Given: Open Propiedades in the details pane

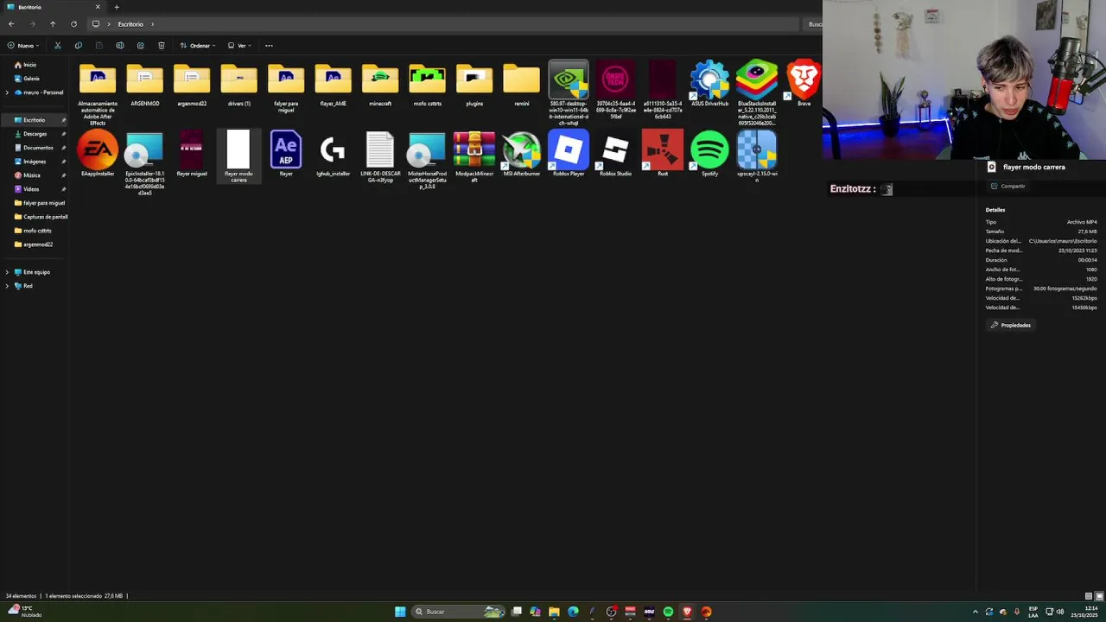Looking at the screenshot, I should point(1011,325).
